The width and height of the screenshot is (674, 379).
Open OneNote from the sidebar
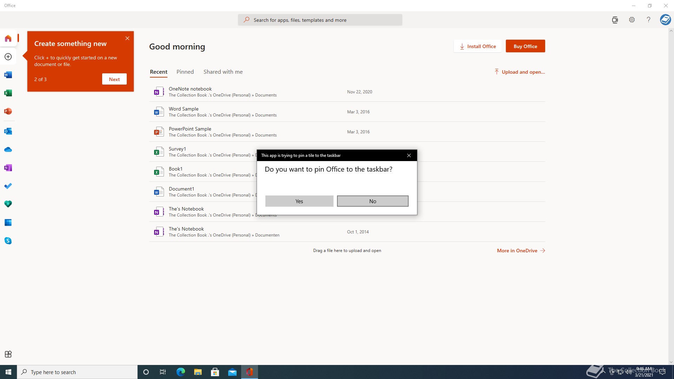(x=8, y=168)
